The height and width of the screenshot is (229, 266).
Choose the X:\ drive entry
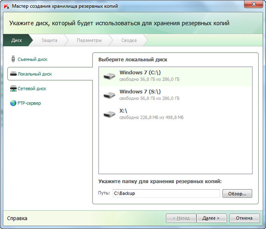[175, 114]
